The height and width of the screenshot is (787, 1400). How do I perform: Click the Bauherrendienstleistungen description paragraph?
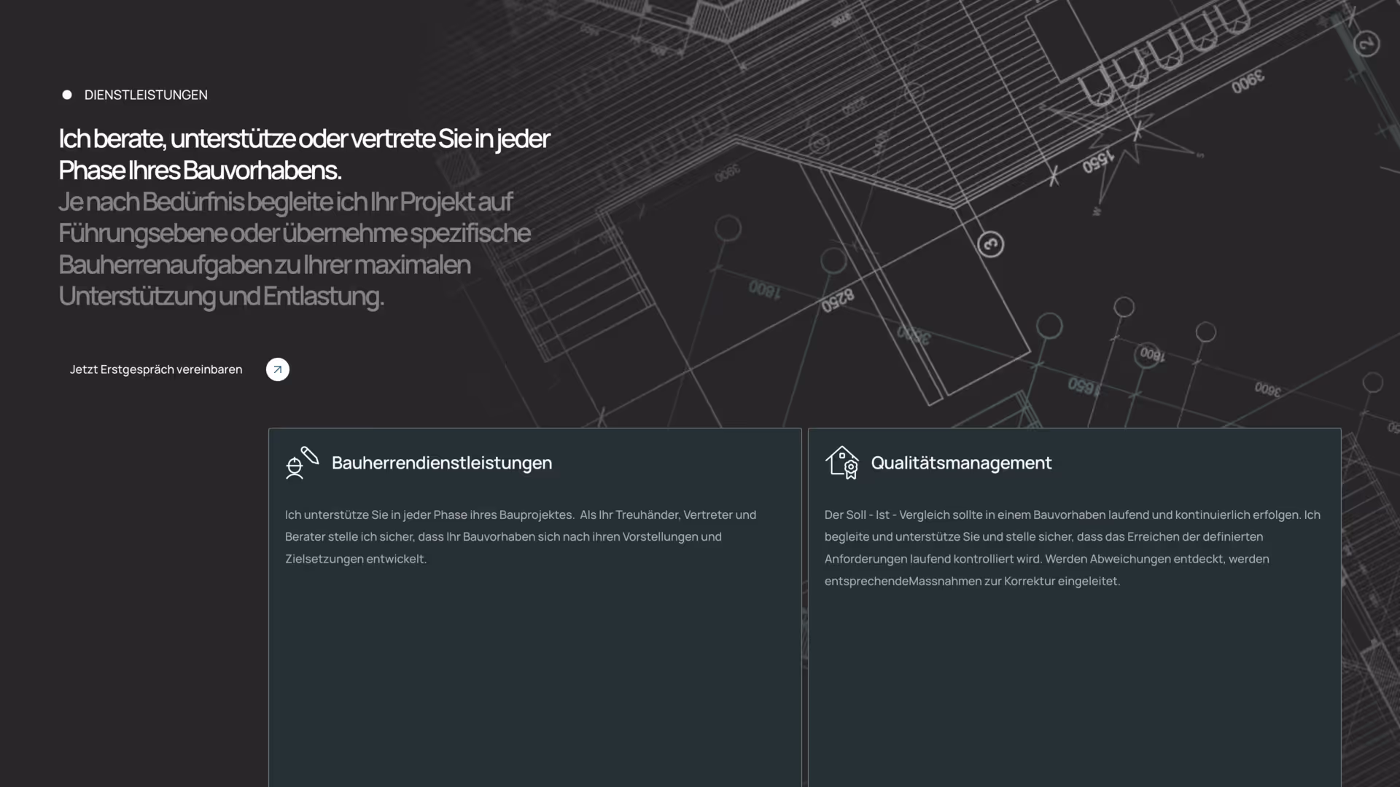coord(520,536)
